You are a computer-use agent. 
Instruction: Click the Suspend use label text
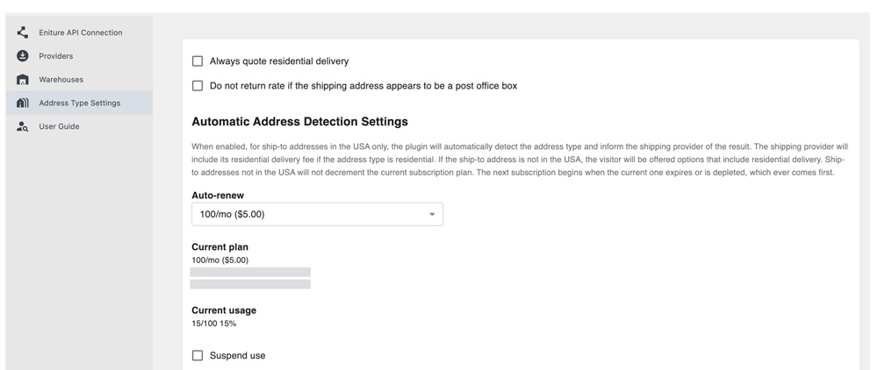(x=237, y=355)
